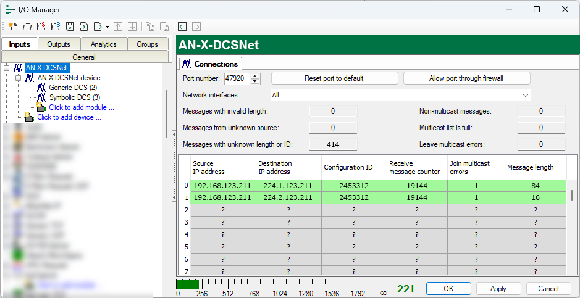Select Symbolic DCS (3) module

75,97
